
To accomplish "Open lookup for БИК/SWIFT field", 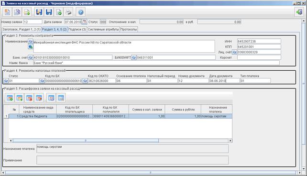I will tap(134, 57).
